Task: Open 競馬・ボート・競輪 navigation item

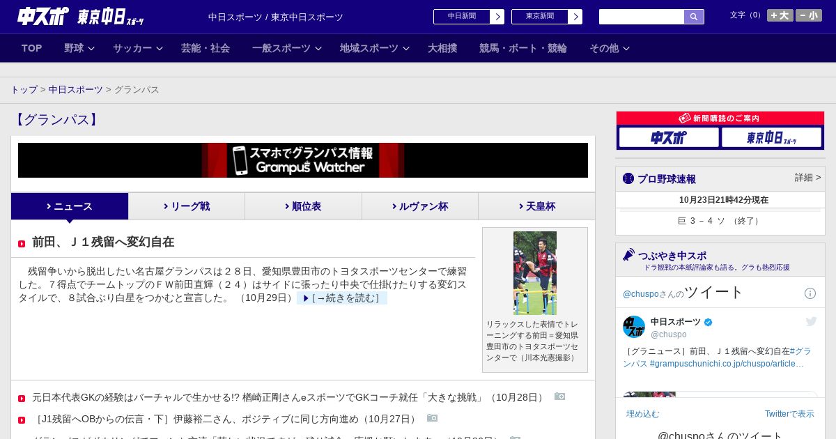Action: coord(523,48)
